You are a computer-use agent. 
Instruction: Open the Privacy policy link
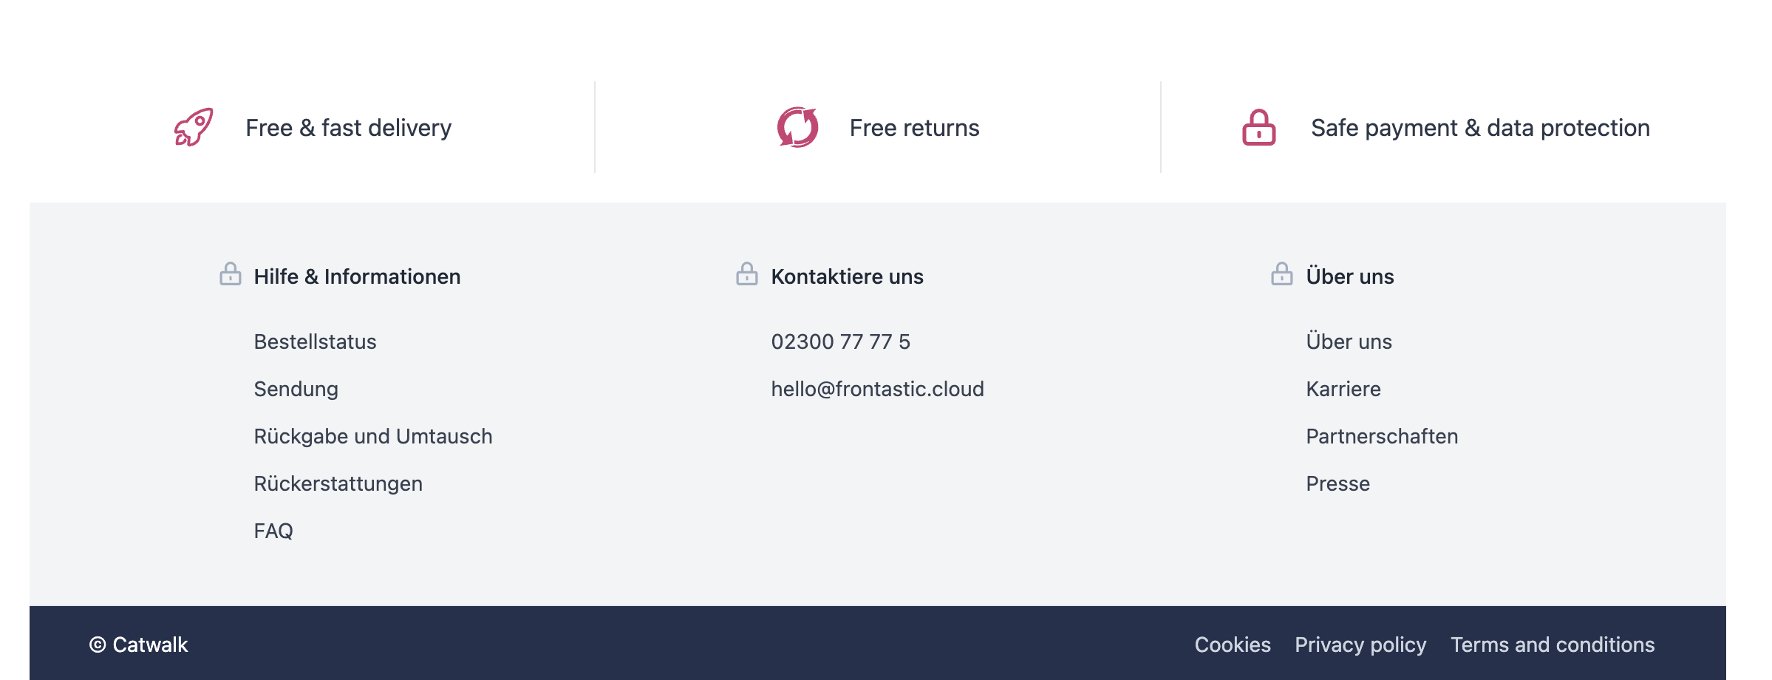[1360, 645]
